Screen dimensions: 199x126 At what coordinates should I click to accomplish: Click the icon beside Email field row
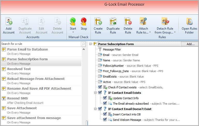tap(100, 55)
